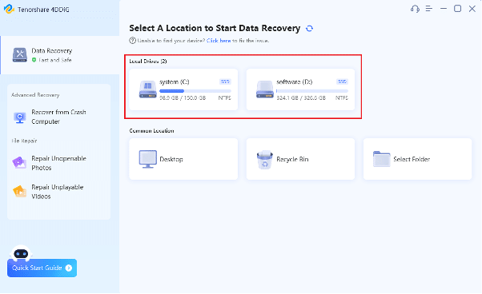
Task: Click the robot mascot icon
Action: [21, 253]
